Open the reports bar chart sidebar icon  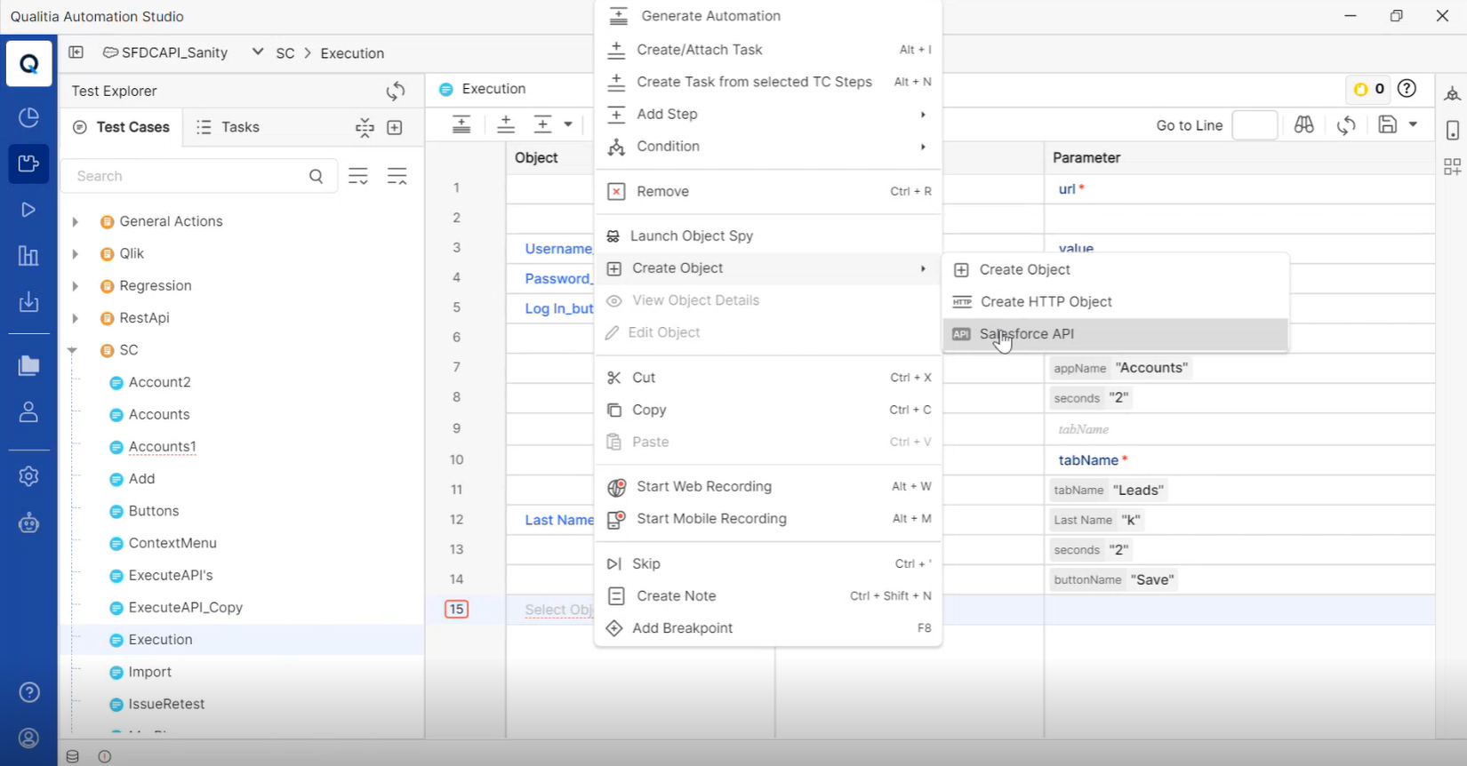[28, 256]
